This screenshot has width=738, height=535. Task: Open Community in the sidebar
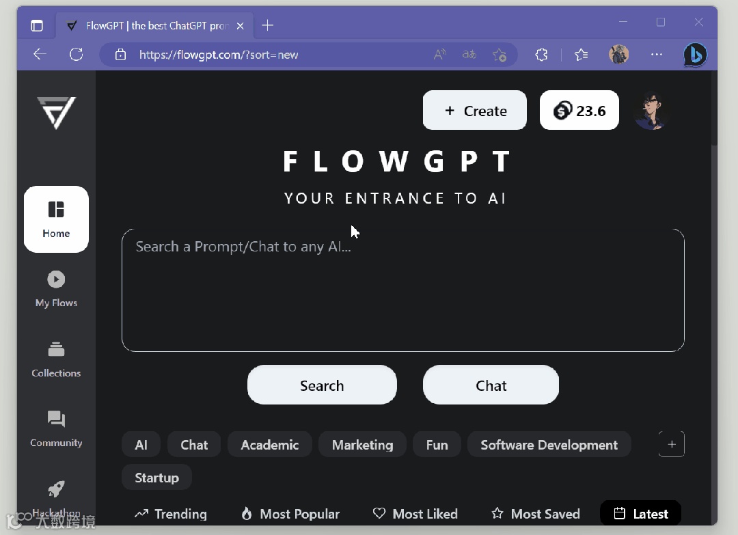pos(56,429)
